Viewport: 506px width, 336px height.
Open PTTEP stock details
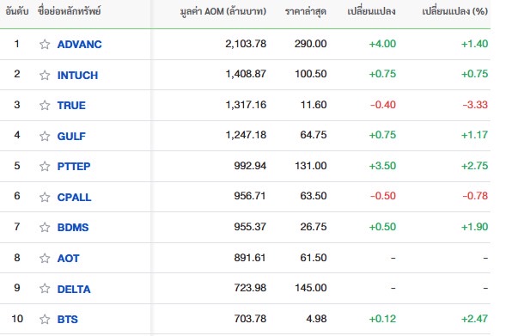74,166
